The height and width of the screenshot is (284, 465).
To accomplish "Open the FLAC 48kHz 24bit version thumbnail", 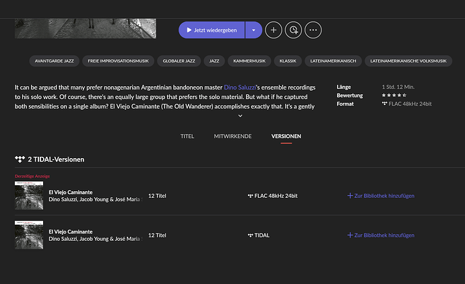I will [29, 196].
